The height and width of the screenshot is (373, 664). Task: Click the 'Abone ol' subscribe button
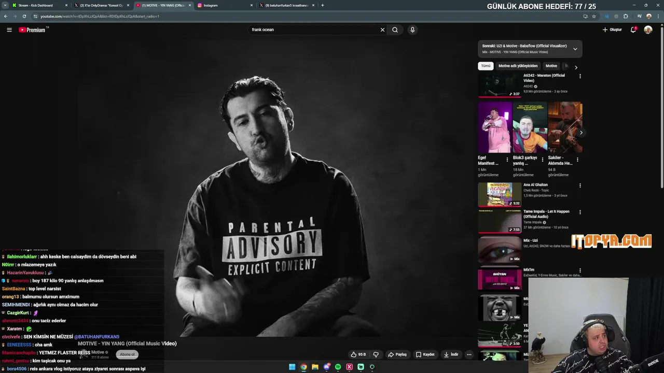pos(127,354)
